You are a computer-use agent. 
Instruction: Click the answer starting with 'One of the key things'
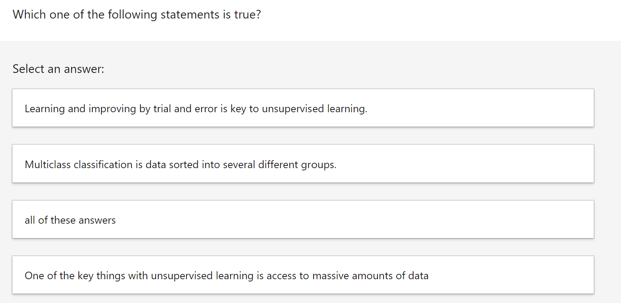pyautogui.click(x=303, y=275)
